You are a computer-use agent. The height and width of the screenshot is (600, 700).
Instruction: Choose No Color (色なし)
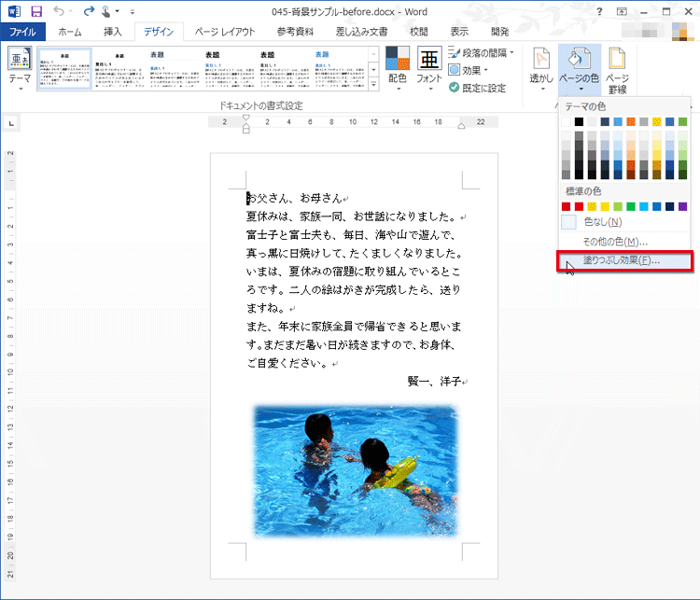pos(623,222)
